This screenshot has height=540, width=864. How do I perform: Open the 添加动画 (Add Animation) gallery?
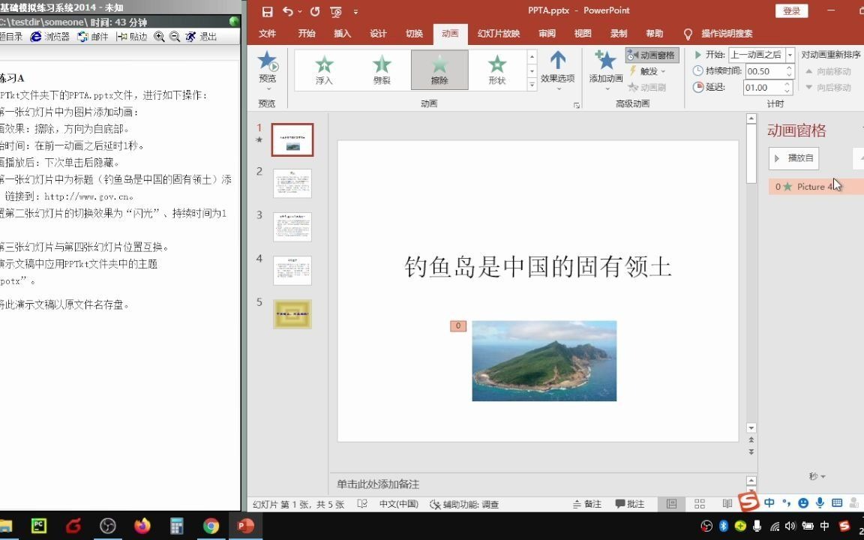604,69
